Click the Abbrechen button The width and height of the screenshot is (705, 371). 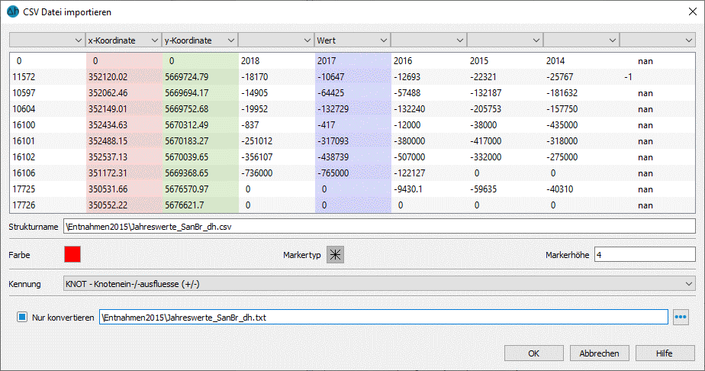(x=600, y=353)
